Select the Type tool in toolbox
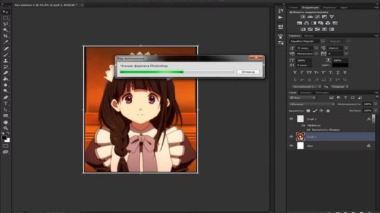The width and height of the screenshot is (380, 213). coord(5,104)
